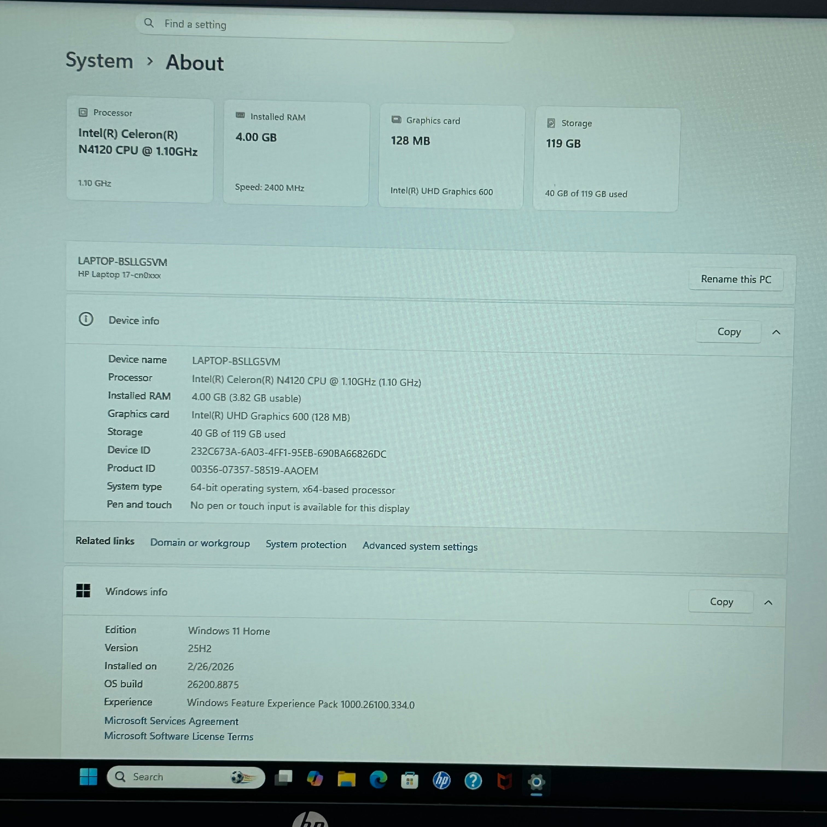Select the Device ID value text
The width and height of the screenshot is (827, 827).
click(x=289, y=452)
